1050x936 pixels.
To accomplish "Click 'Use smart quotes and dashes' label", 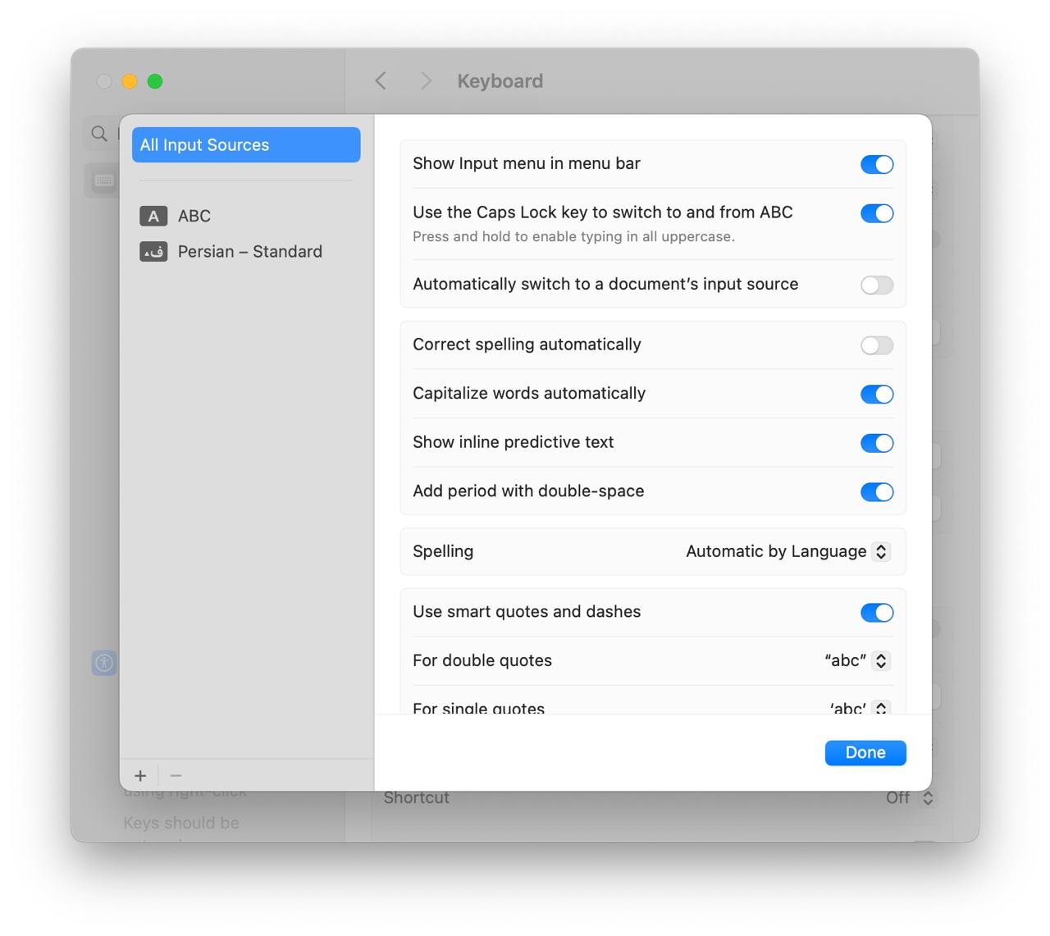I will point(527,612).
